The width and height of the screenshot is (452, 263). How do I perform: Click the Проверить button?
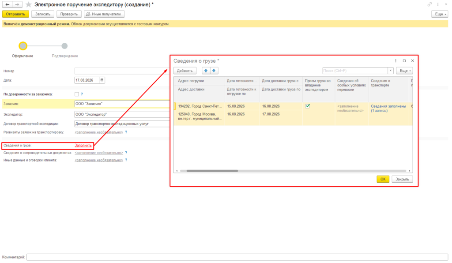click(x=69, y=14)
